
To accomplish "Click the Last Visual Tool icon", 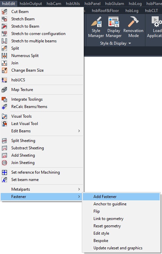I will pos(4,124).
